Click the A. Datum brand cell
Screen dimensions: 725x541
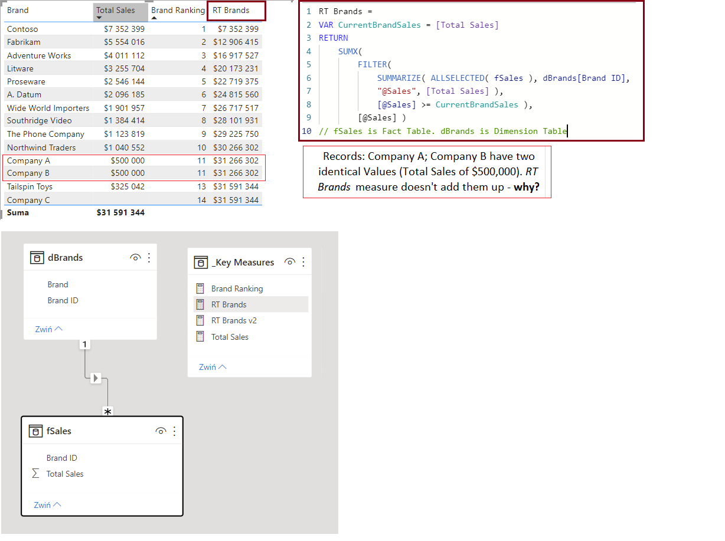pos(24,94)
